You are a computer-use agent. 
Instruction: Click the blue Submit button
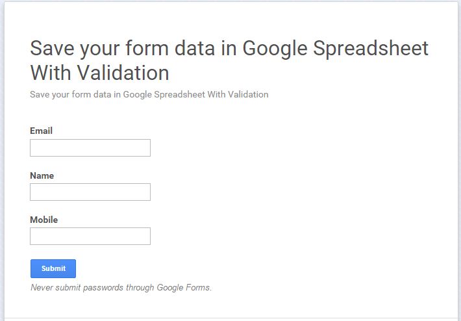(x=53, y=268)
